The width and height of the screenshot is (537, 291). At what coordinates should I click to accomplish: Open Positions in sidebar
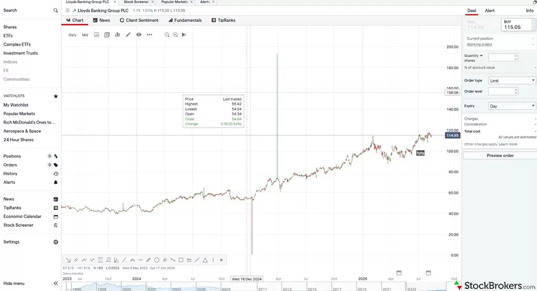[x=12, y=156]
